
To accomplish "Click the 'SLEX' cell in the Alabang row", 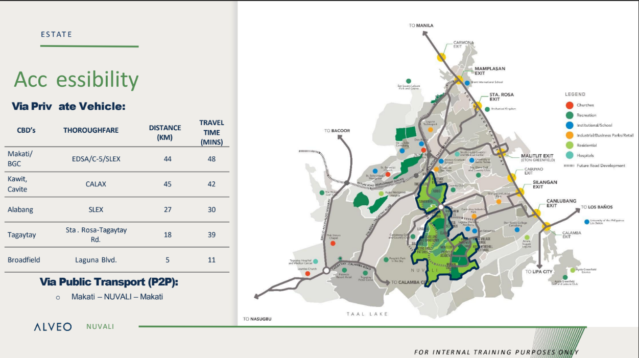I will pyautogui.click(x=96, y=209).
